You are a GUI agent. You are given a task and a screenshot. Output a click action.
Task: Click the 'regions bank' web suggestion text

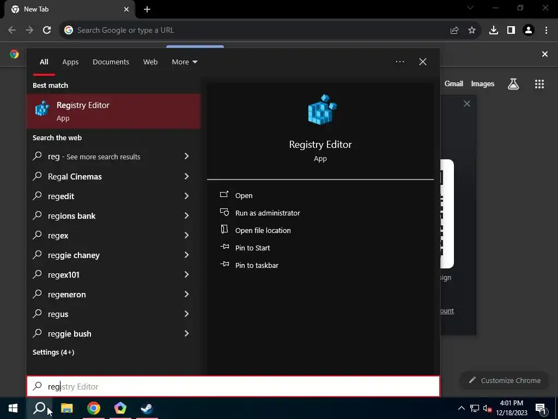point(71,216)
